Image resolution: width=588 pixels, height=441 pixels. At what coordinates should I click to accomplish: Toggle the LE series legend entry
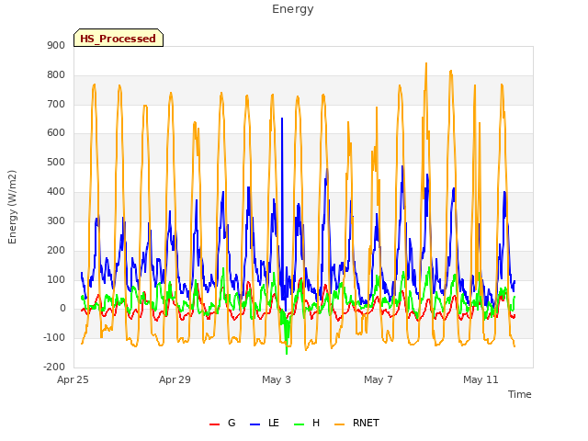pos(265,423)
